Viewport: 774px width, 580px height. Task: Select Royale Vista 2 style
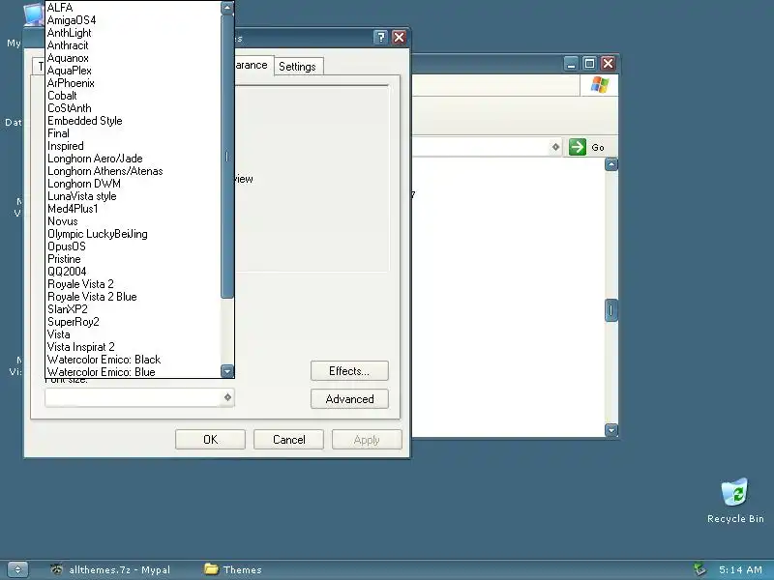pyautogui.click(x=133, y=284)
